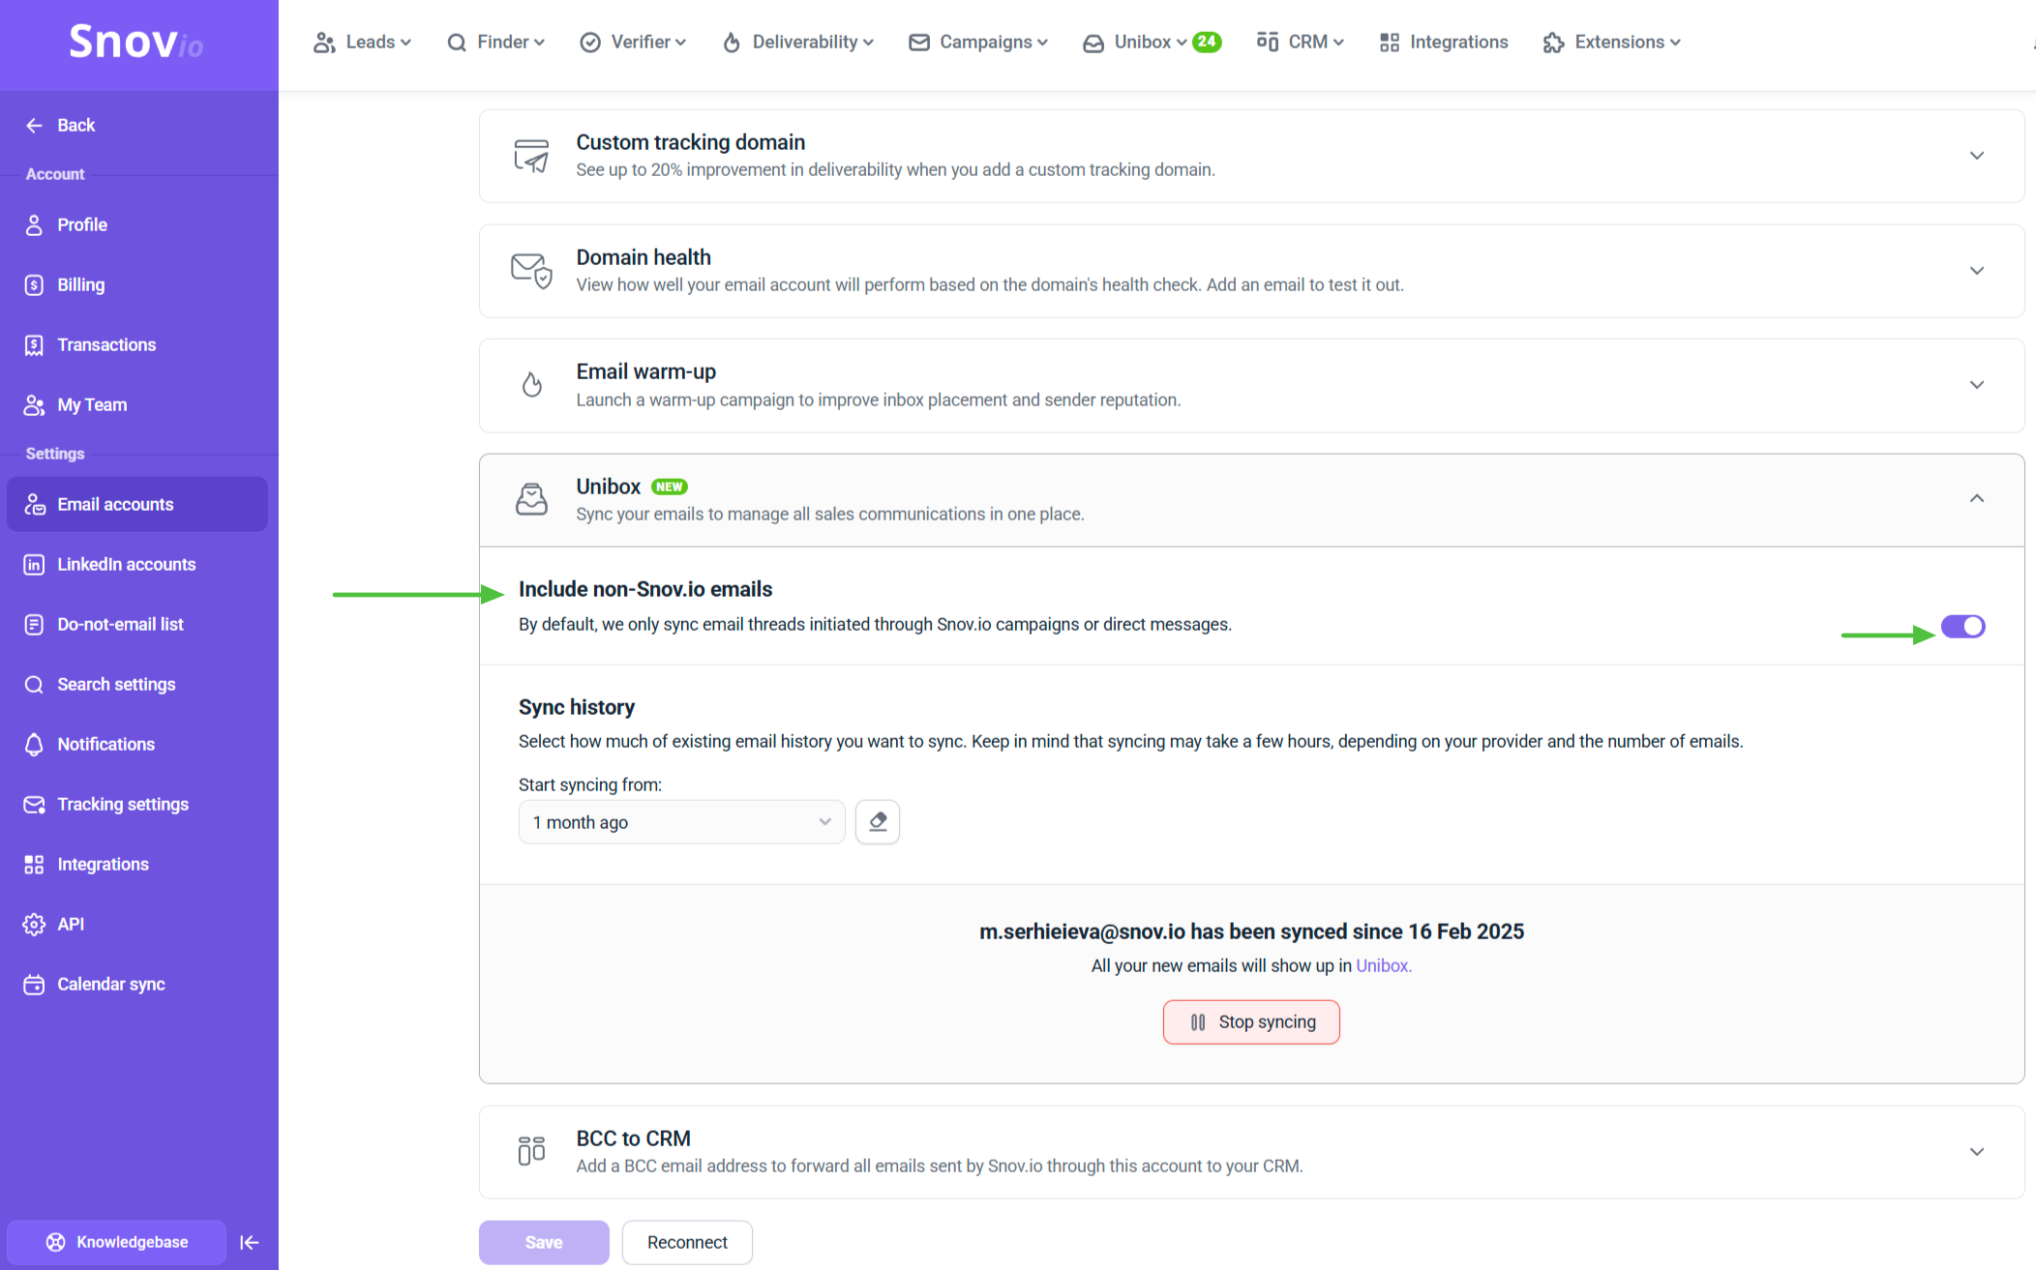This screenshot has width=2036, height=1270.
Task: Click the Start syncing from label
Action: pyautogui.click(x=590, y=784)
